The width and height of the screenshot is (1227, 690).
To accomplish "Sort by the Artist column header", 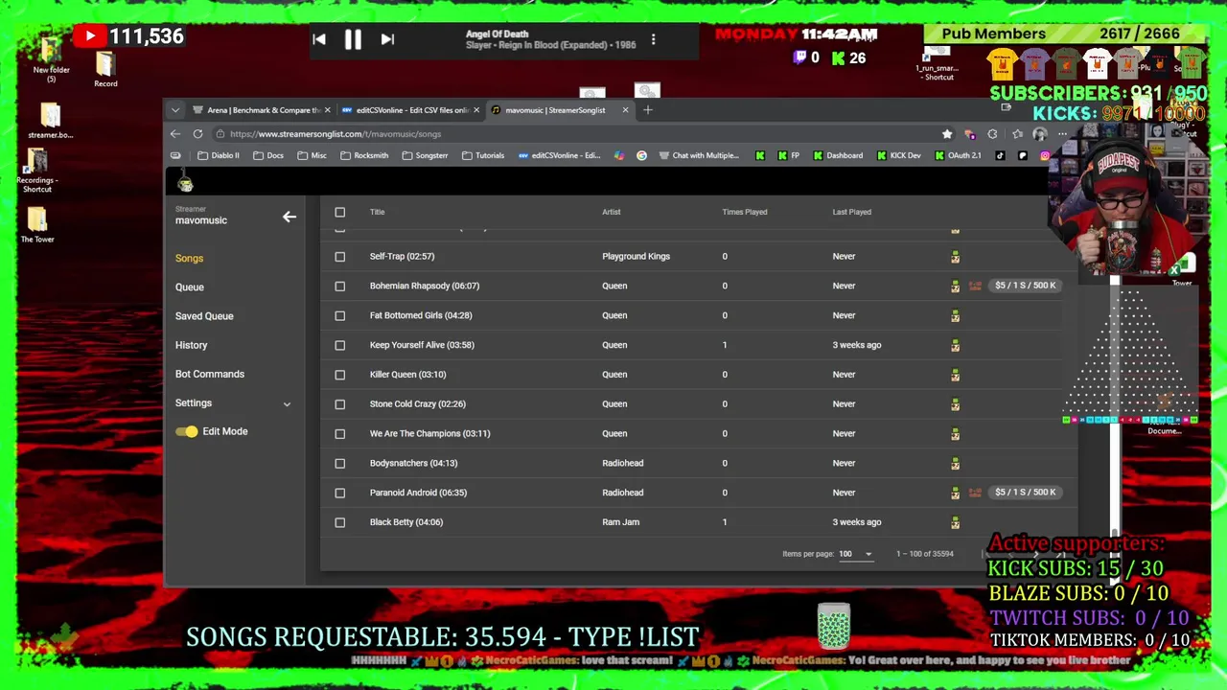I will pyautogui.click(x=612, y=212).
